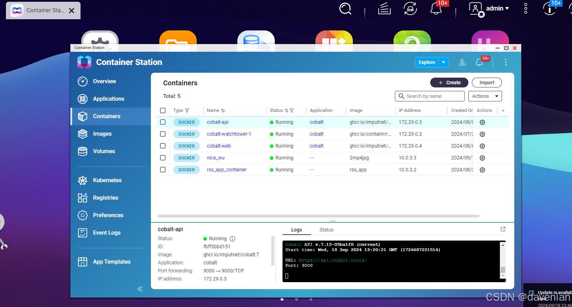Collapse the sidebar with double-chevron icon
Viewport: 572px width, 307px height.
click(140, 289)
